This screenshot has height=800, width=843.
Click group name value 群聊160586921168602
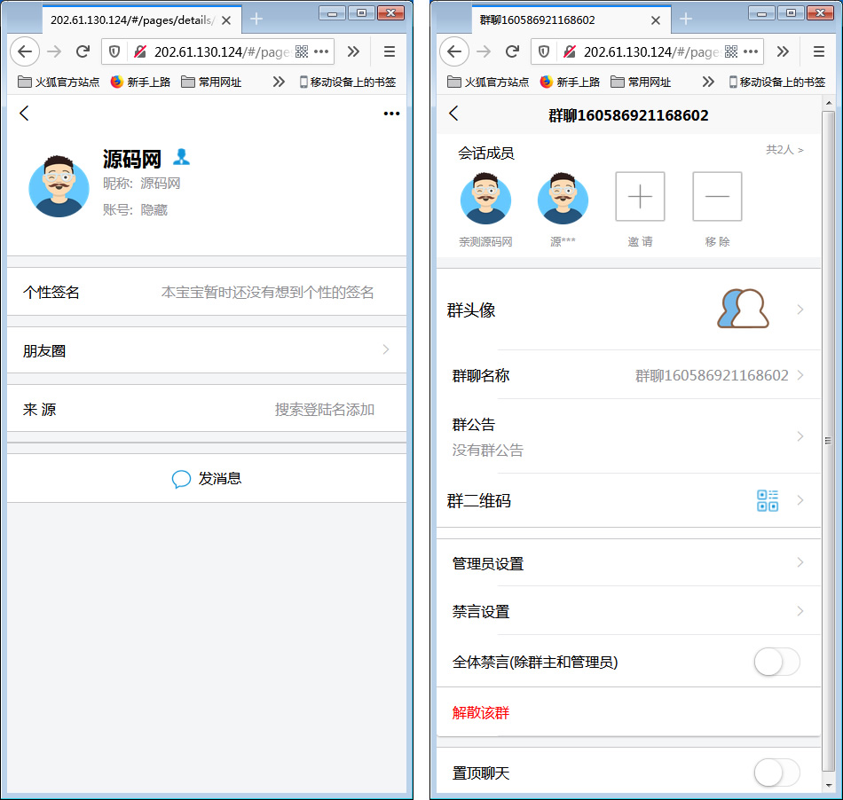(x=712, y=375)
